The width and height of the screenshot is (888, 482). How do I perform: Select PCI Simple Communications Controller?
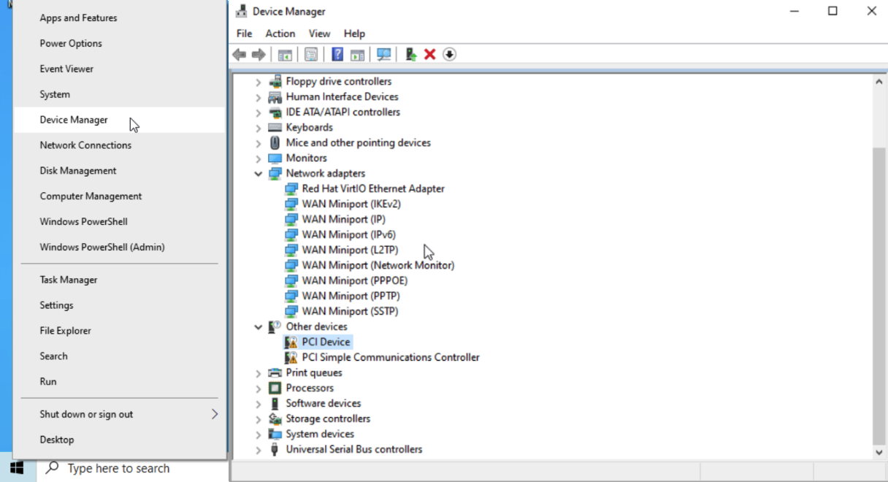click(x=390, y=357)
